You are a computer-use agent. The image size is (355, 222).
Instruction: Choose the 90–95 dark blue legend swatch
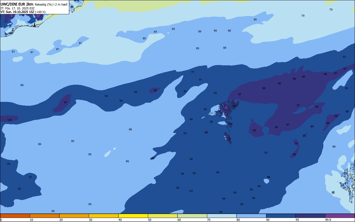pyautogui.click(x=281, y=216)
